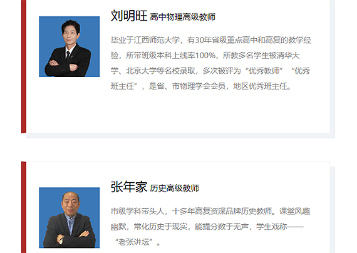Click the blank area below 刘明旺's bio
This screenshot has height=253, width=357.
[178, 111]
